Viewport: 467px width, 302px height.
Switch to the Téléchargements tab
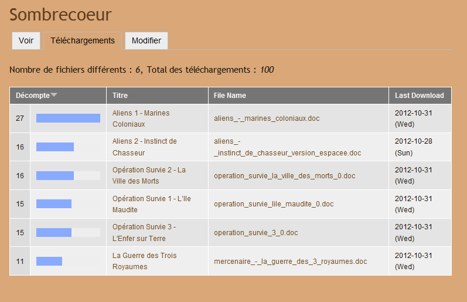point(83,40)
